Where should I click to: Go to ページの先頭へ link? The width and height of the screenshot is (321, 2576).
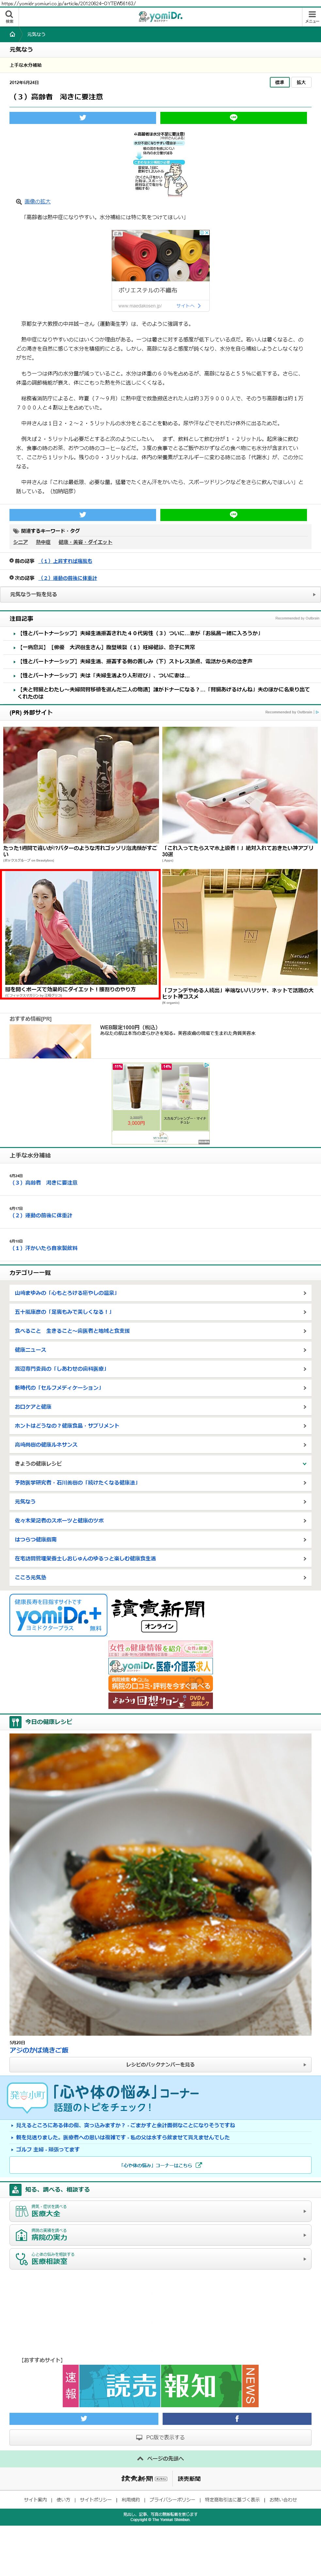click(x=161, y=2458)
